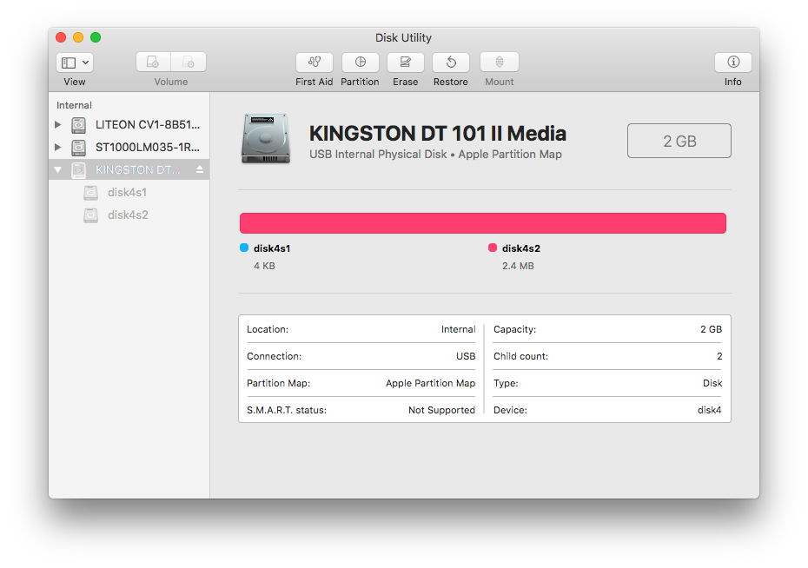Click the Mount toolbar icon
The width and height of the screenshot is (808, 568).
click(x=499, y=63)
